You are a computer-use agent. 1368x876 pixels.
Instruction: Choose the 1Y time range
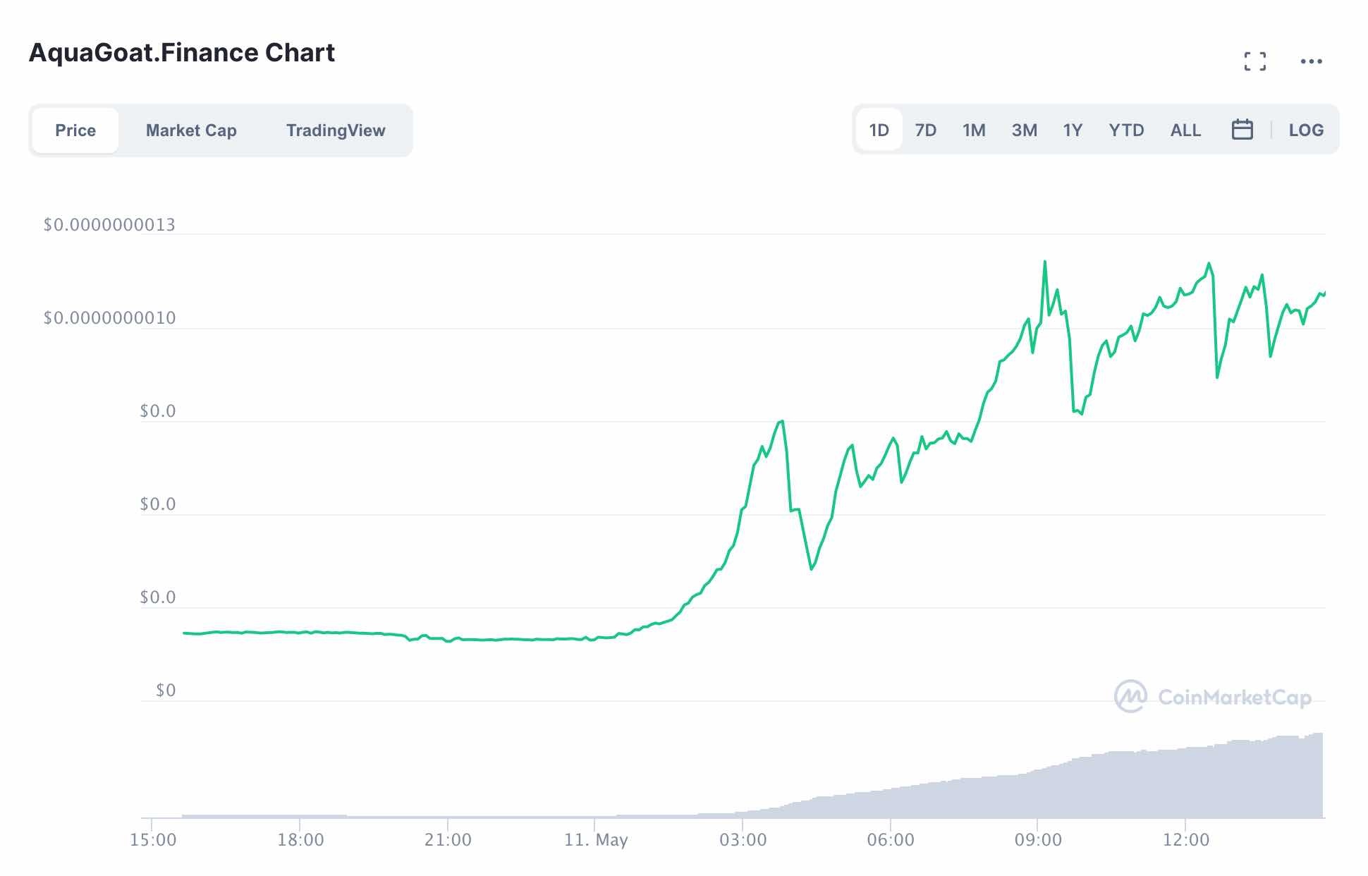coord(1073,130)
